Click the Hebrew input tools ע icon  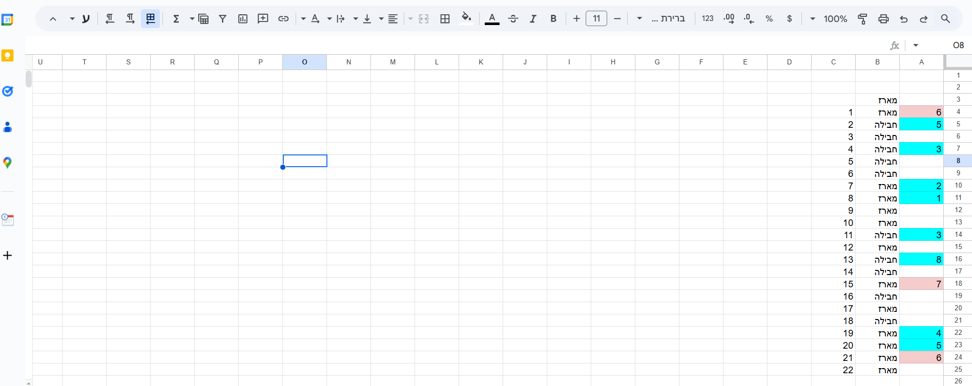tap(86, 19)
